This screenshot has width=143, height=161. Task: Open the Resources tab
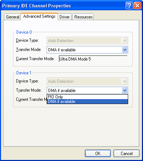[83, 17]
